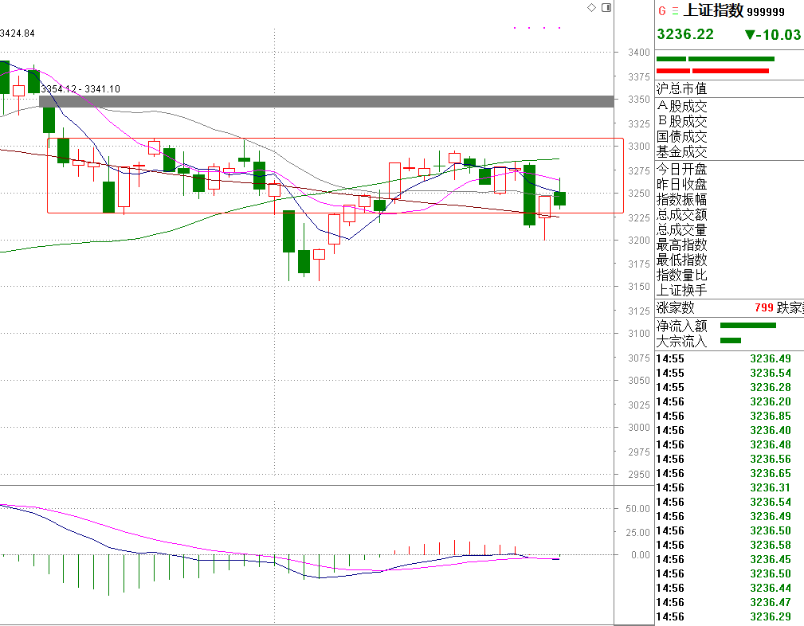Click the gray gap band near 3350
Image resolution: width=804 pixels, height=626 pixels.
click(327, 101)
